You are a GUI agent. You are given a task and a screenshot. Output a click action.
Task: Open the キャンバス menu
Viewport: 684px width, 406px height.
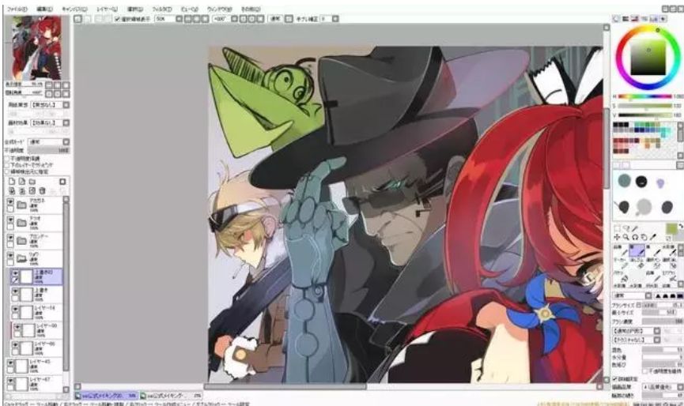click(x=74, y=9)
